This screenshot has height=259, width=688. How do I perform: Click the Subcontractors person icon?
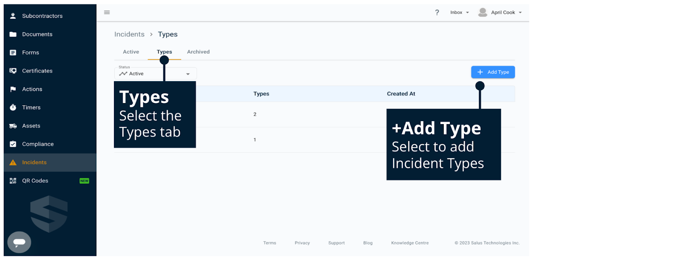point(13,16)
